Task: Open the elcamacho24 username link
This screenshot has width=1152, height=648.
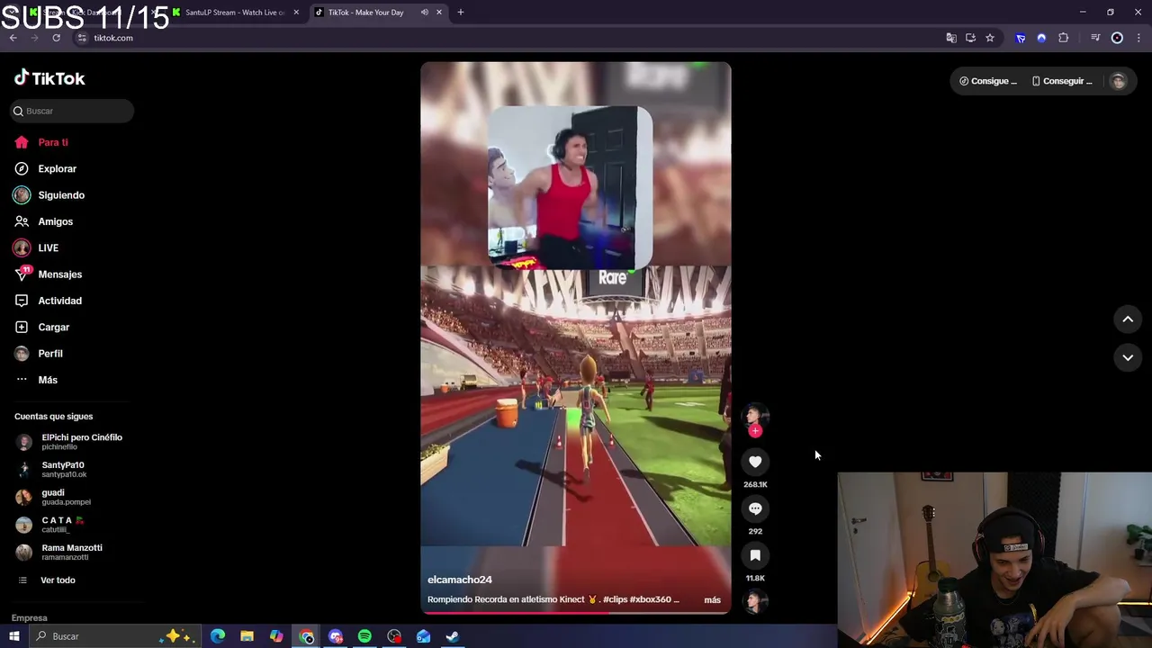Action: (460, 580)
